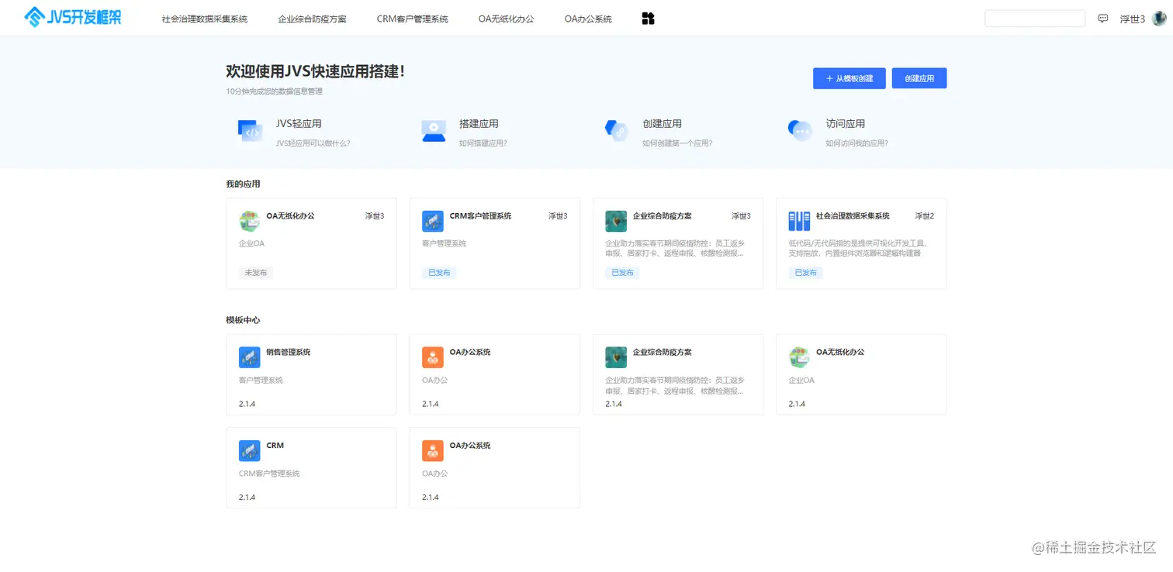
Task: Click OA无纸化办公 icon in 我的应用
Action: click(249, 221)
